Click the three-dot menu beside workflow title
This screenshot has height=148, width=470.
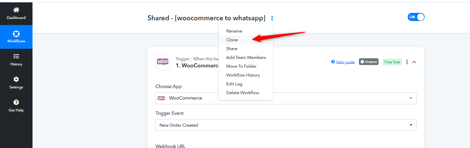coord(272,18)
